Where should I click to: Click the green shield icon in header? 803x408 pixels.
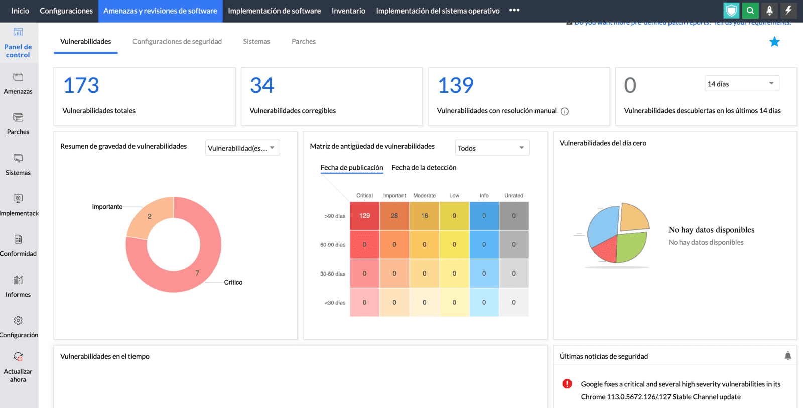point(731,11)
